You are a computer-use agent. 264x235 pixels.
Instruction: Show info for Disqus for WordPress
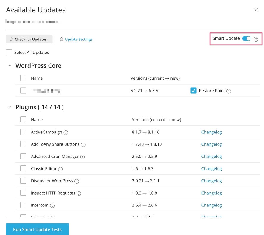pyautogui.click(x=77, y=181)
